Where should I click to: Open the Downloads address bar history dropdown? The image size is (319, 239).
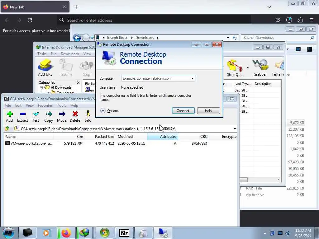tap(228, 38)
